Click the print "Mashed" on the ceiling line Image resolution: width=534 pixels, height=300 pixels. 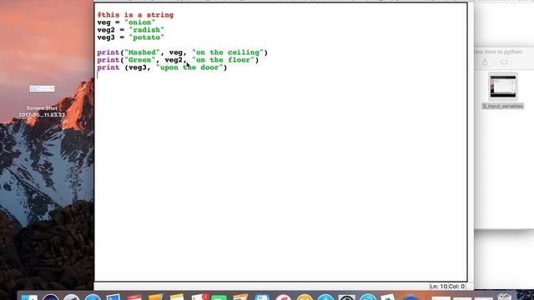click(183, 52)
